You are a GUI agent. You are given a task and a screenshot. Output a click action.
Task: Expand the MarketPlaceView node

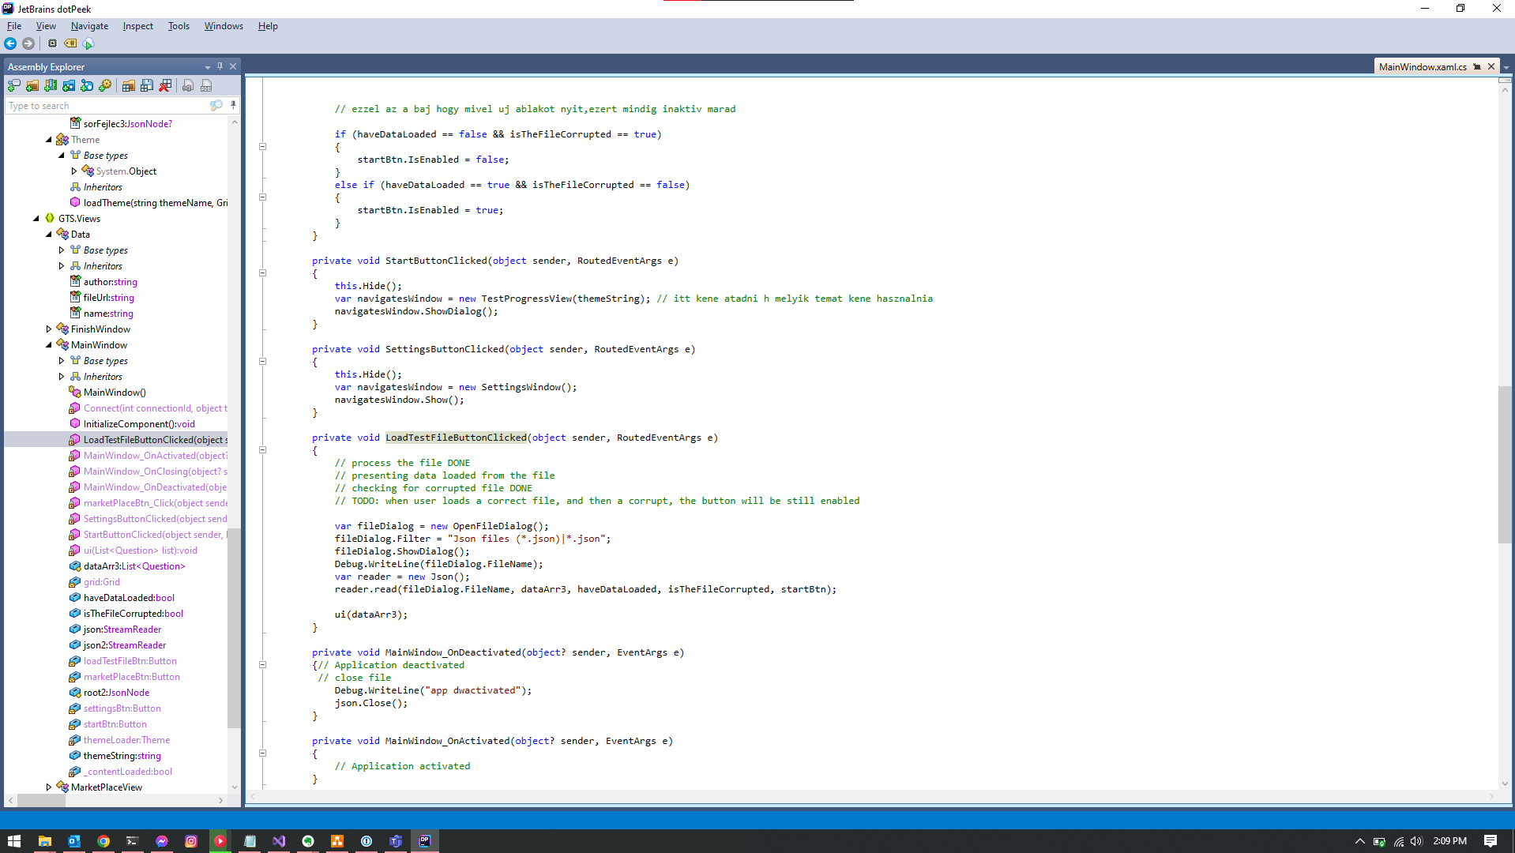48,787
